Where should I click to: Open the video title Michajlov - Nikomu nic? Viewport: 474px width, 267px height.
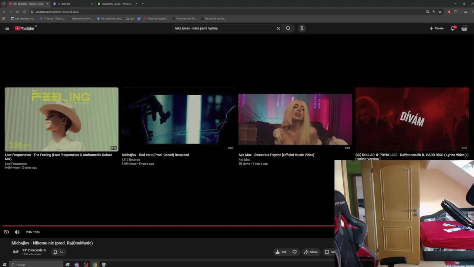click(52, 243)
